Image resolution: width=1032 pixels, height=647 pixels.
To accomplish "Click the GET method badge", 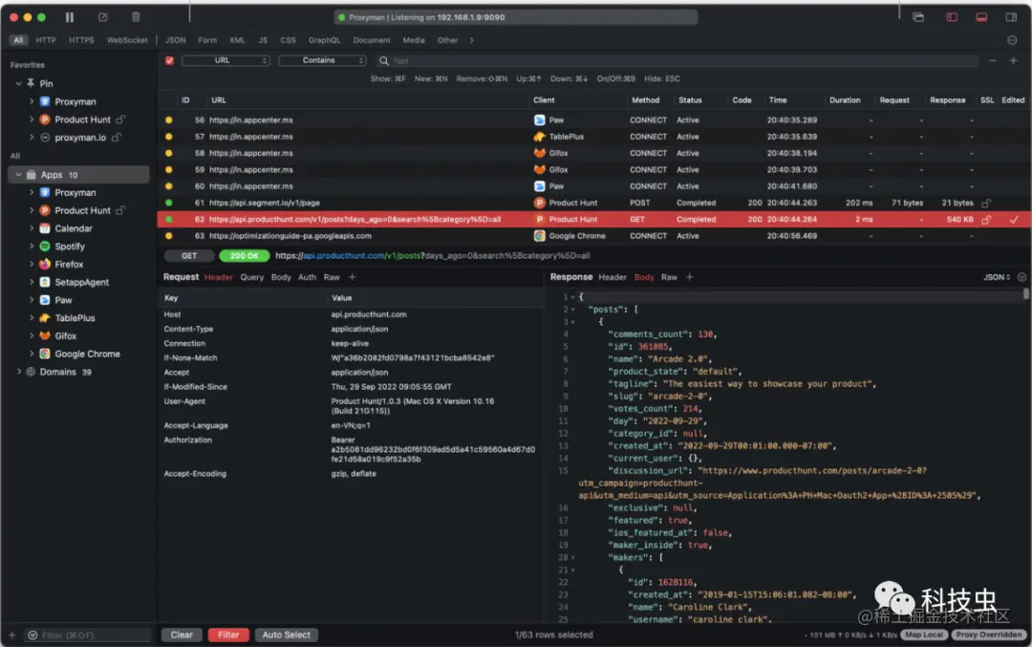I will coord(189,256).
